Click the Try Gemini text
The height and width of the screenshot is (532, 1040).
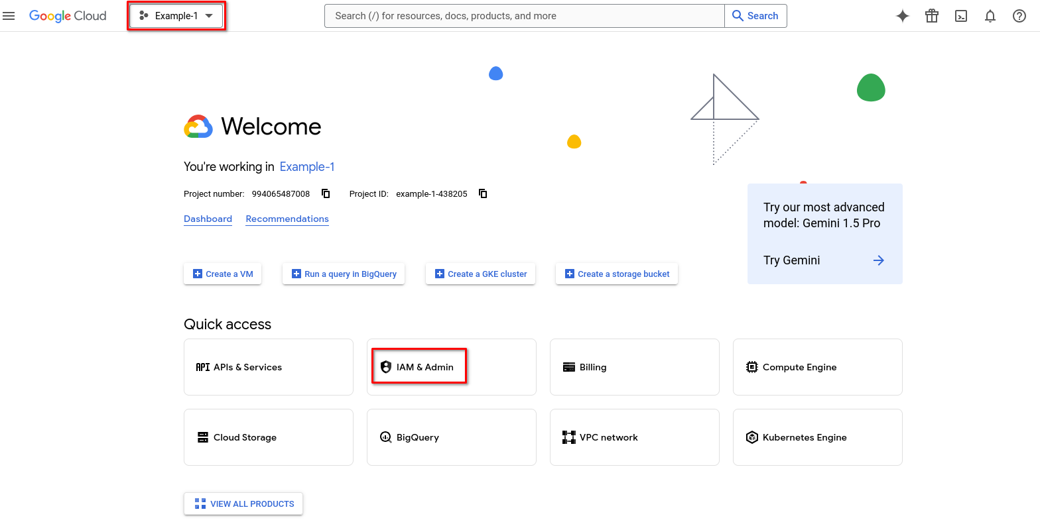pyautogui.click(x=791, y=260)
